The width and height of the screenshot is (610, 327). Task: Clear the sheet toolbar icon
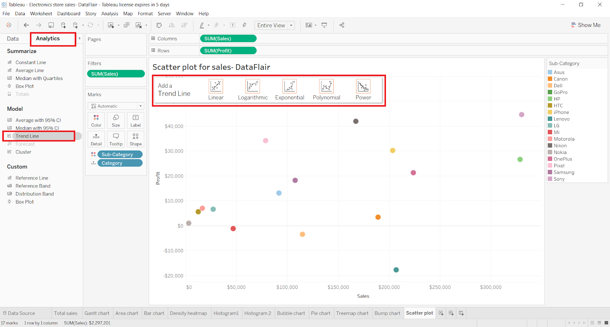139,25
